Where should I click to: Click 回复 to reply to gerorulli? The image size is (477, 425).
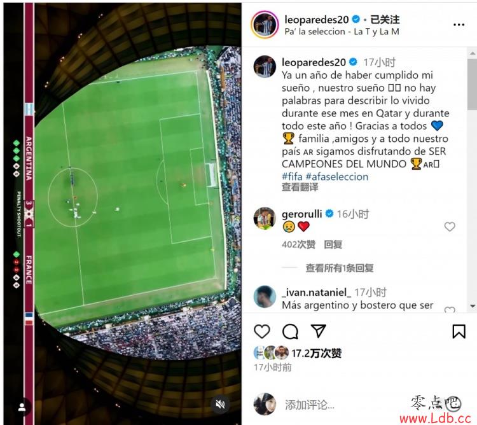[x=333, y=244]
